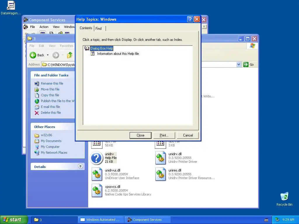
Task: Select Information about this Help file topic
Action: [118, 54]
